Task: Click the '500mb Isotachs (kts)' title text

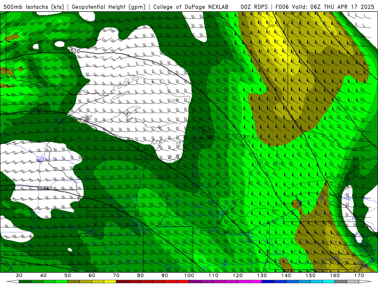Action: (34, 7)
